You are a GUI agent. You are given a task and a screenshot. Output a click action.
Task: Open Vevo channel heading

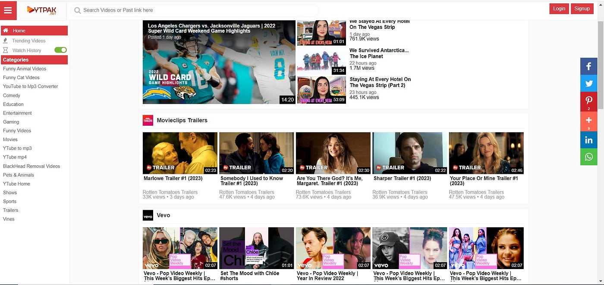pos(164,215)
